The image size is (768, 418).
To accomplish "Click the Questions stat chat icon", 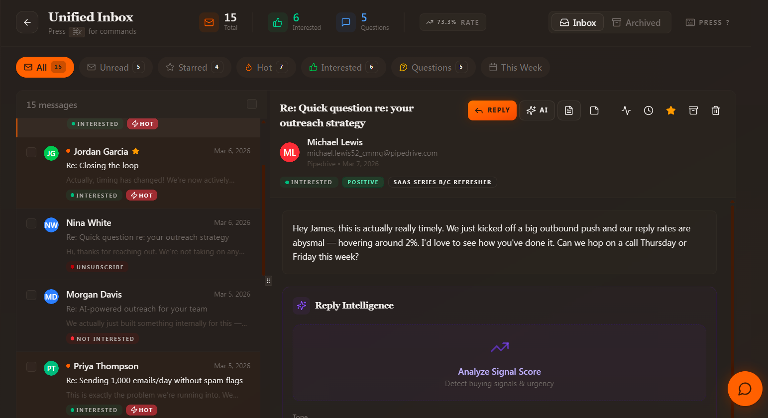I will [x=346, y=22].
